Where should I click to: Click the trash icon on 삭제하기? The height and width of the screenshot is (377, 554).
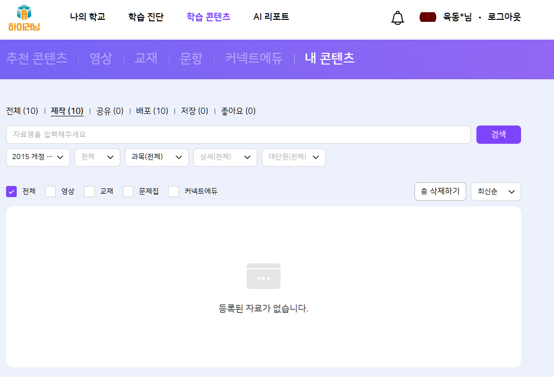[424, 192]
